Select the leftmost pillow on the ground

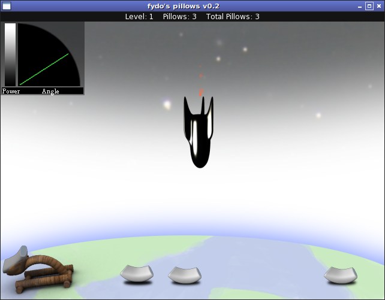coord(137,273)
